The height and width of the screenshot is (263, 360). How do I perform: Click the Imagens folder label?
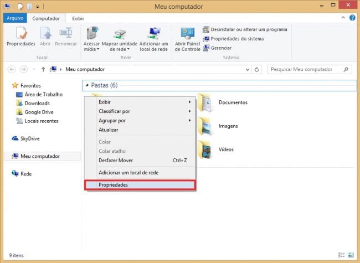228,126
